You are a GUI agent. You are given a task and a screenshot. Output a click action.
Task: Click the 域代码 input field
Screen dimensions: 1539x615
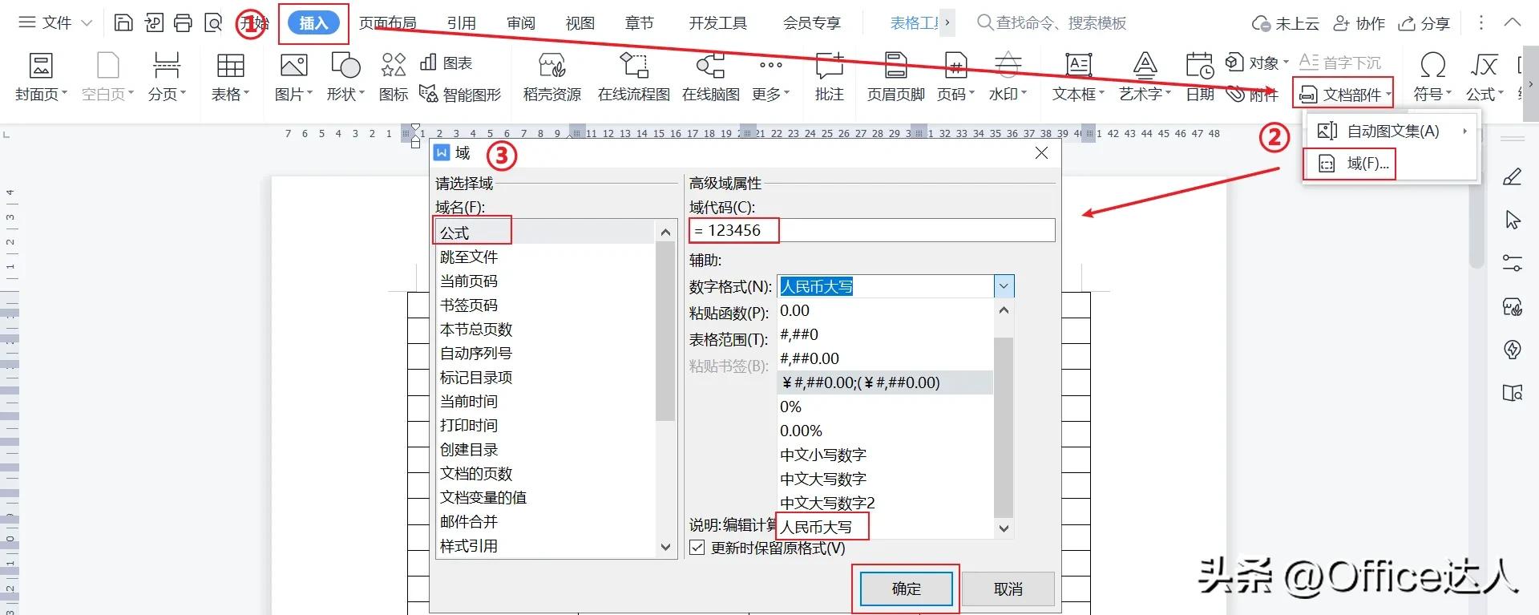pos(872,231)
